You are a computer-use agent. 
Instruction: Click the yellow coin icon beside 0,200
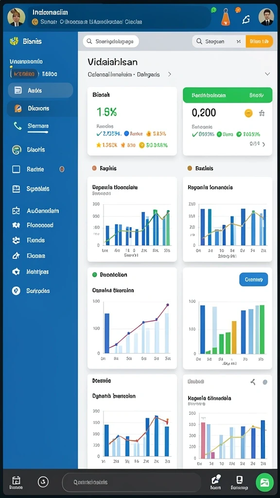(x=248, y=113)
